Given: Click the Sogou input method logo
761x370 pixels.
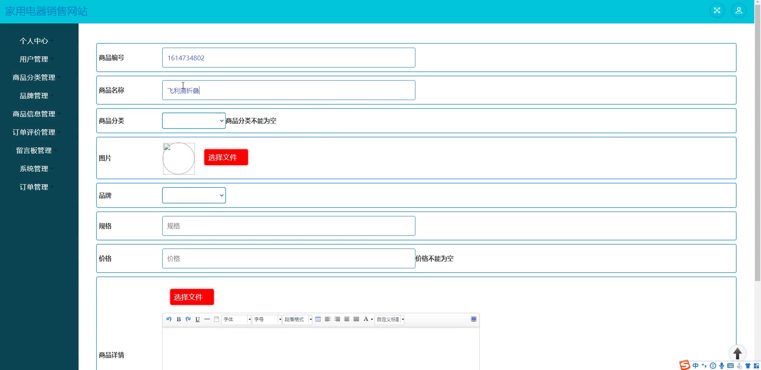Looking at the screenshot, I should [x=685, y=365].
